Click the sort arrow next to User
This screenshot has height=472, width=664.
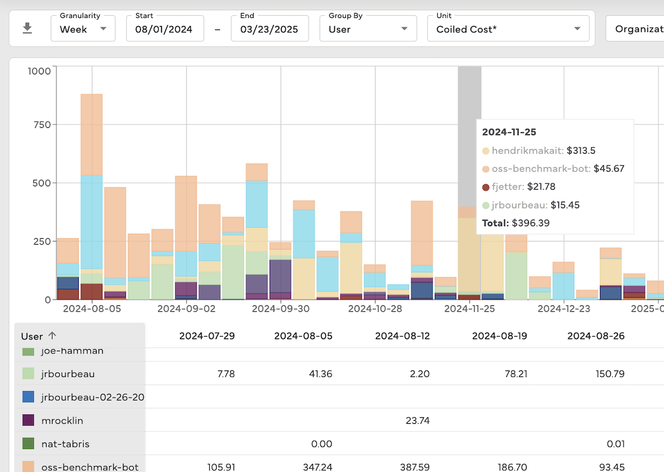[52, 336]
